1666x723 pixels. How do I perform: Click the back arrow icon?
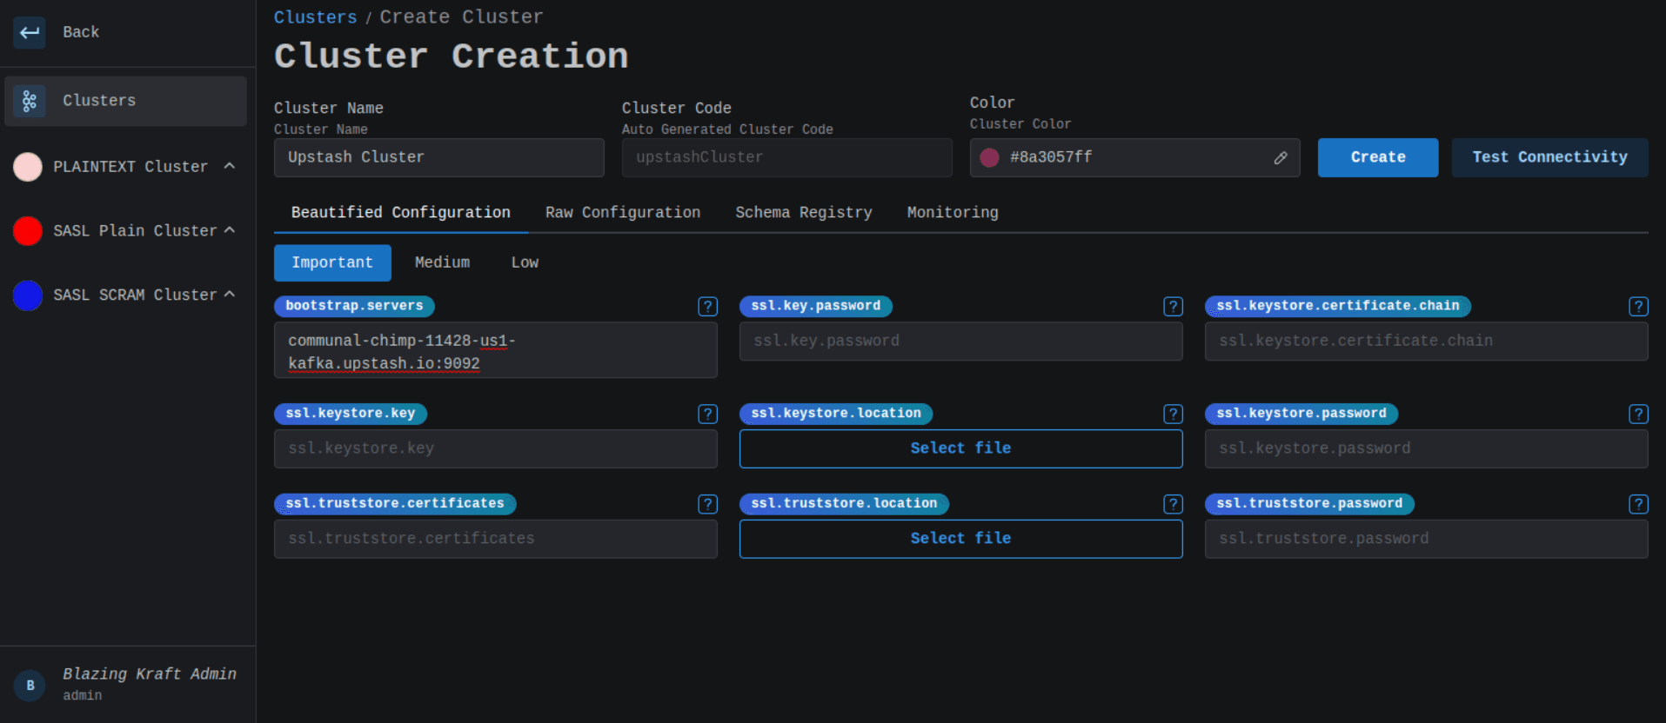pyautogui.click(x=30, y=32)
